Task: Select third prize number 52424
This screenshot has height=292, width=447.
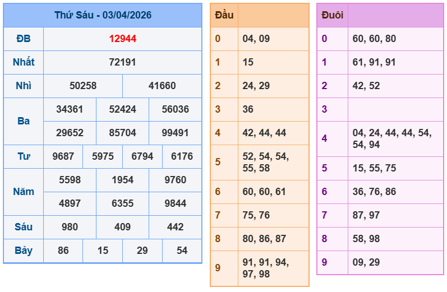Action: [x=123, y=109]
